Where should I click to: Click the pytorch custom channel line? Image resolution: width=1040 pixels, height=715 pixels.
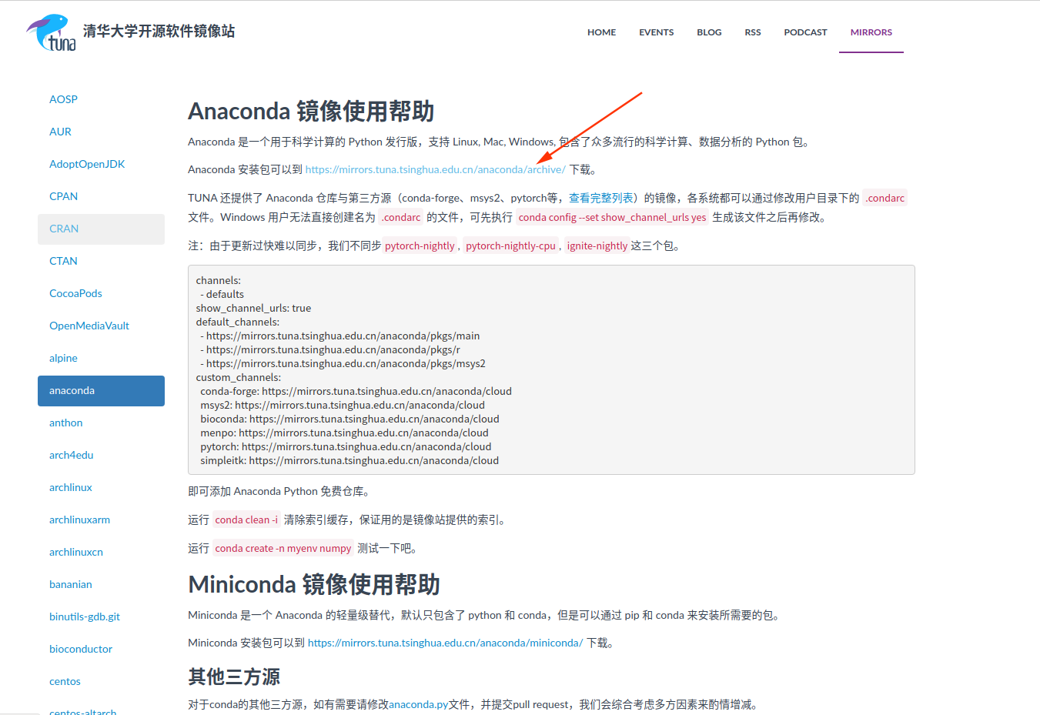(x=346, y=446)
